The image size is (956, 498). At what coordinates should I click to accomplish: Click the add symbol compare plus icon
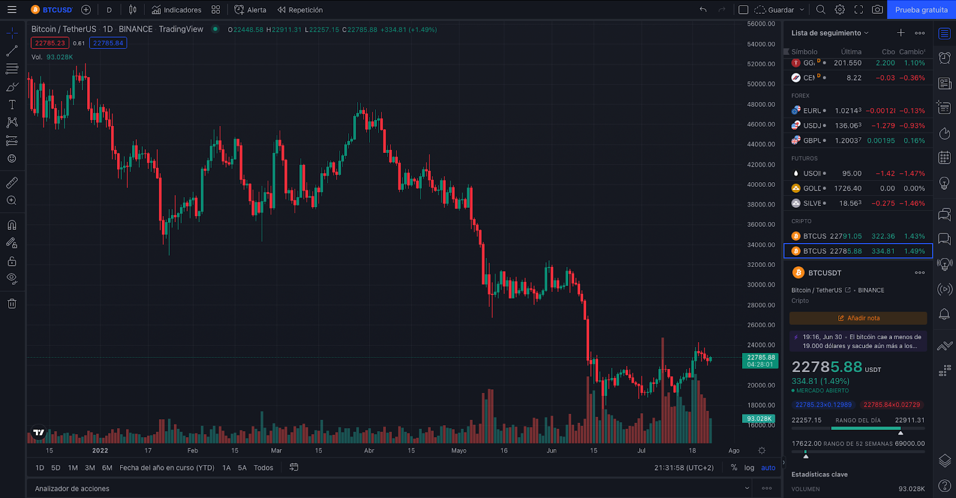tap(86, 10)
